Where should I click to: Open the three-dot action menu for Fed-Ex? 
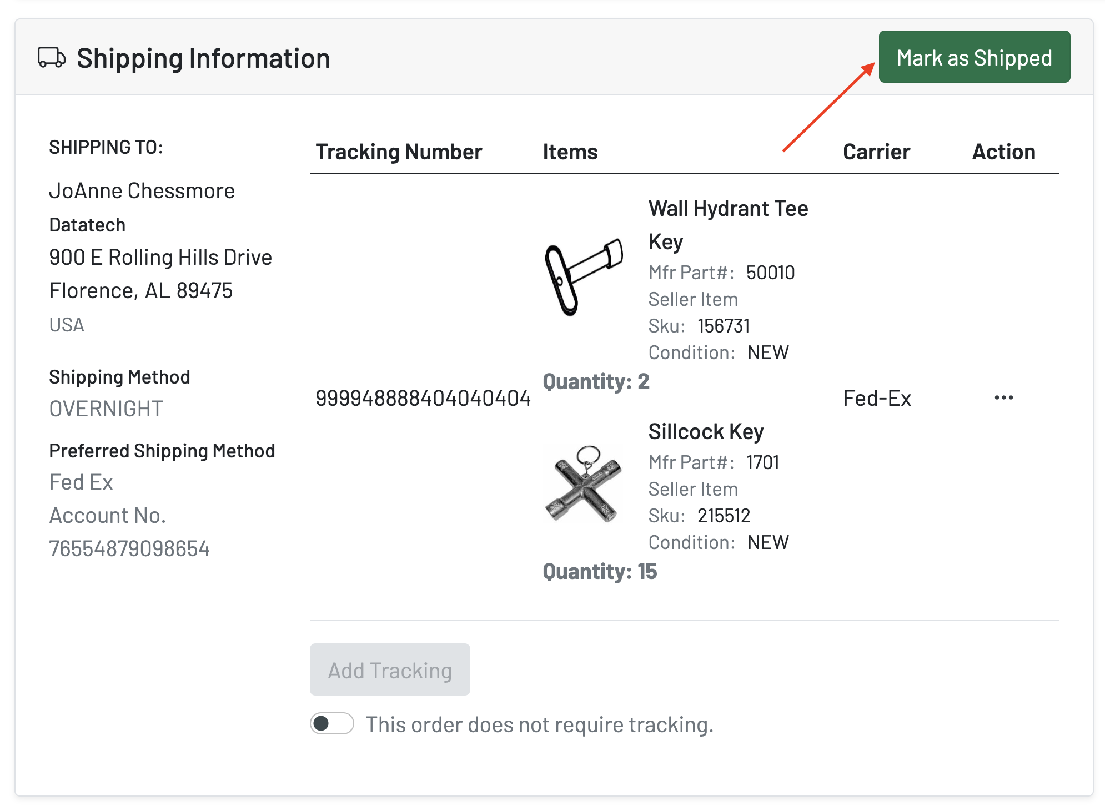(1003, 398)
